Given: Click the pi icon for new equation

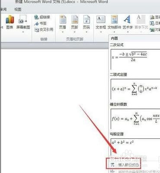Looking at the screenshot, I should click(x=112, y=165).
